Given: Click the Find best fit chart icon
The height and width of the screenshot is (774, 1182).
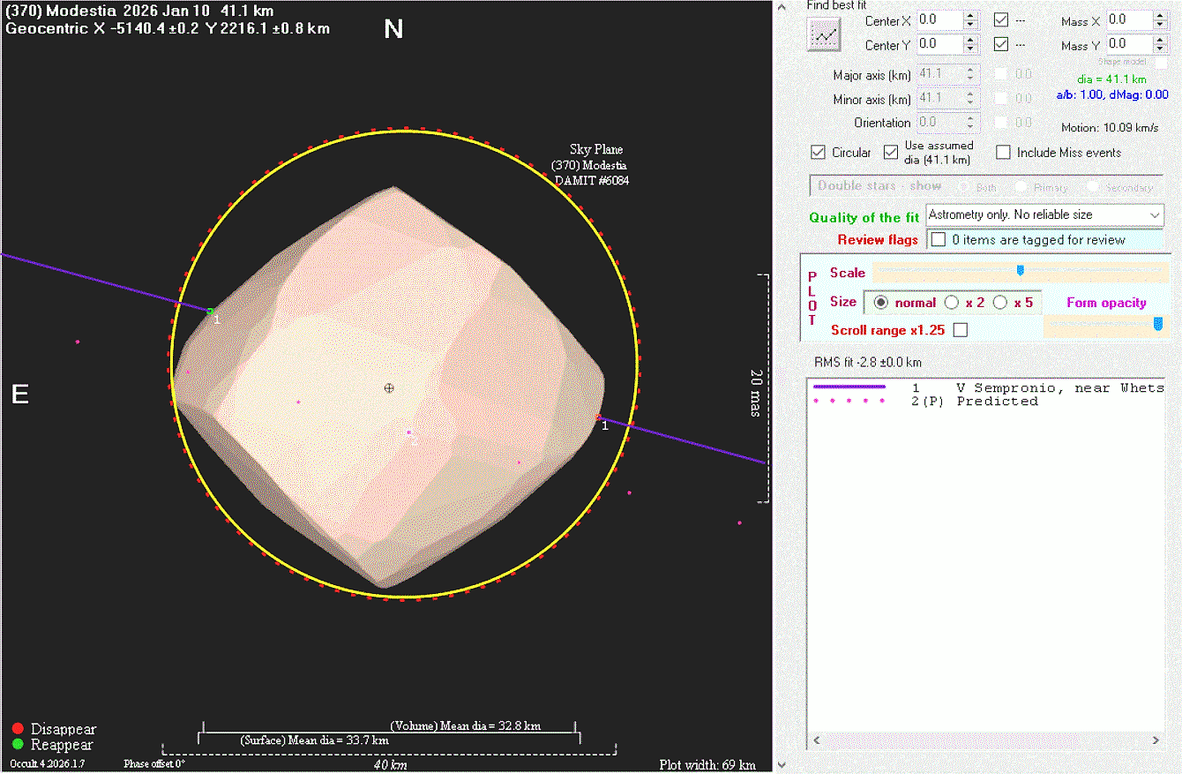Looking at the screenshot, I should tap(825, 34).
